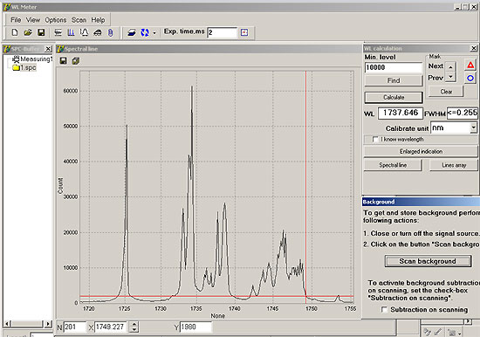Go to Next mark with up arrow

point(450,66)
